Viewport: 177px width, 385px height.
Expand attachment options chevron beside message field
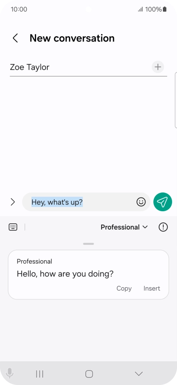[x=13, y=202]
